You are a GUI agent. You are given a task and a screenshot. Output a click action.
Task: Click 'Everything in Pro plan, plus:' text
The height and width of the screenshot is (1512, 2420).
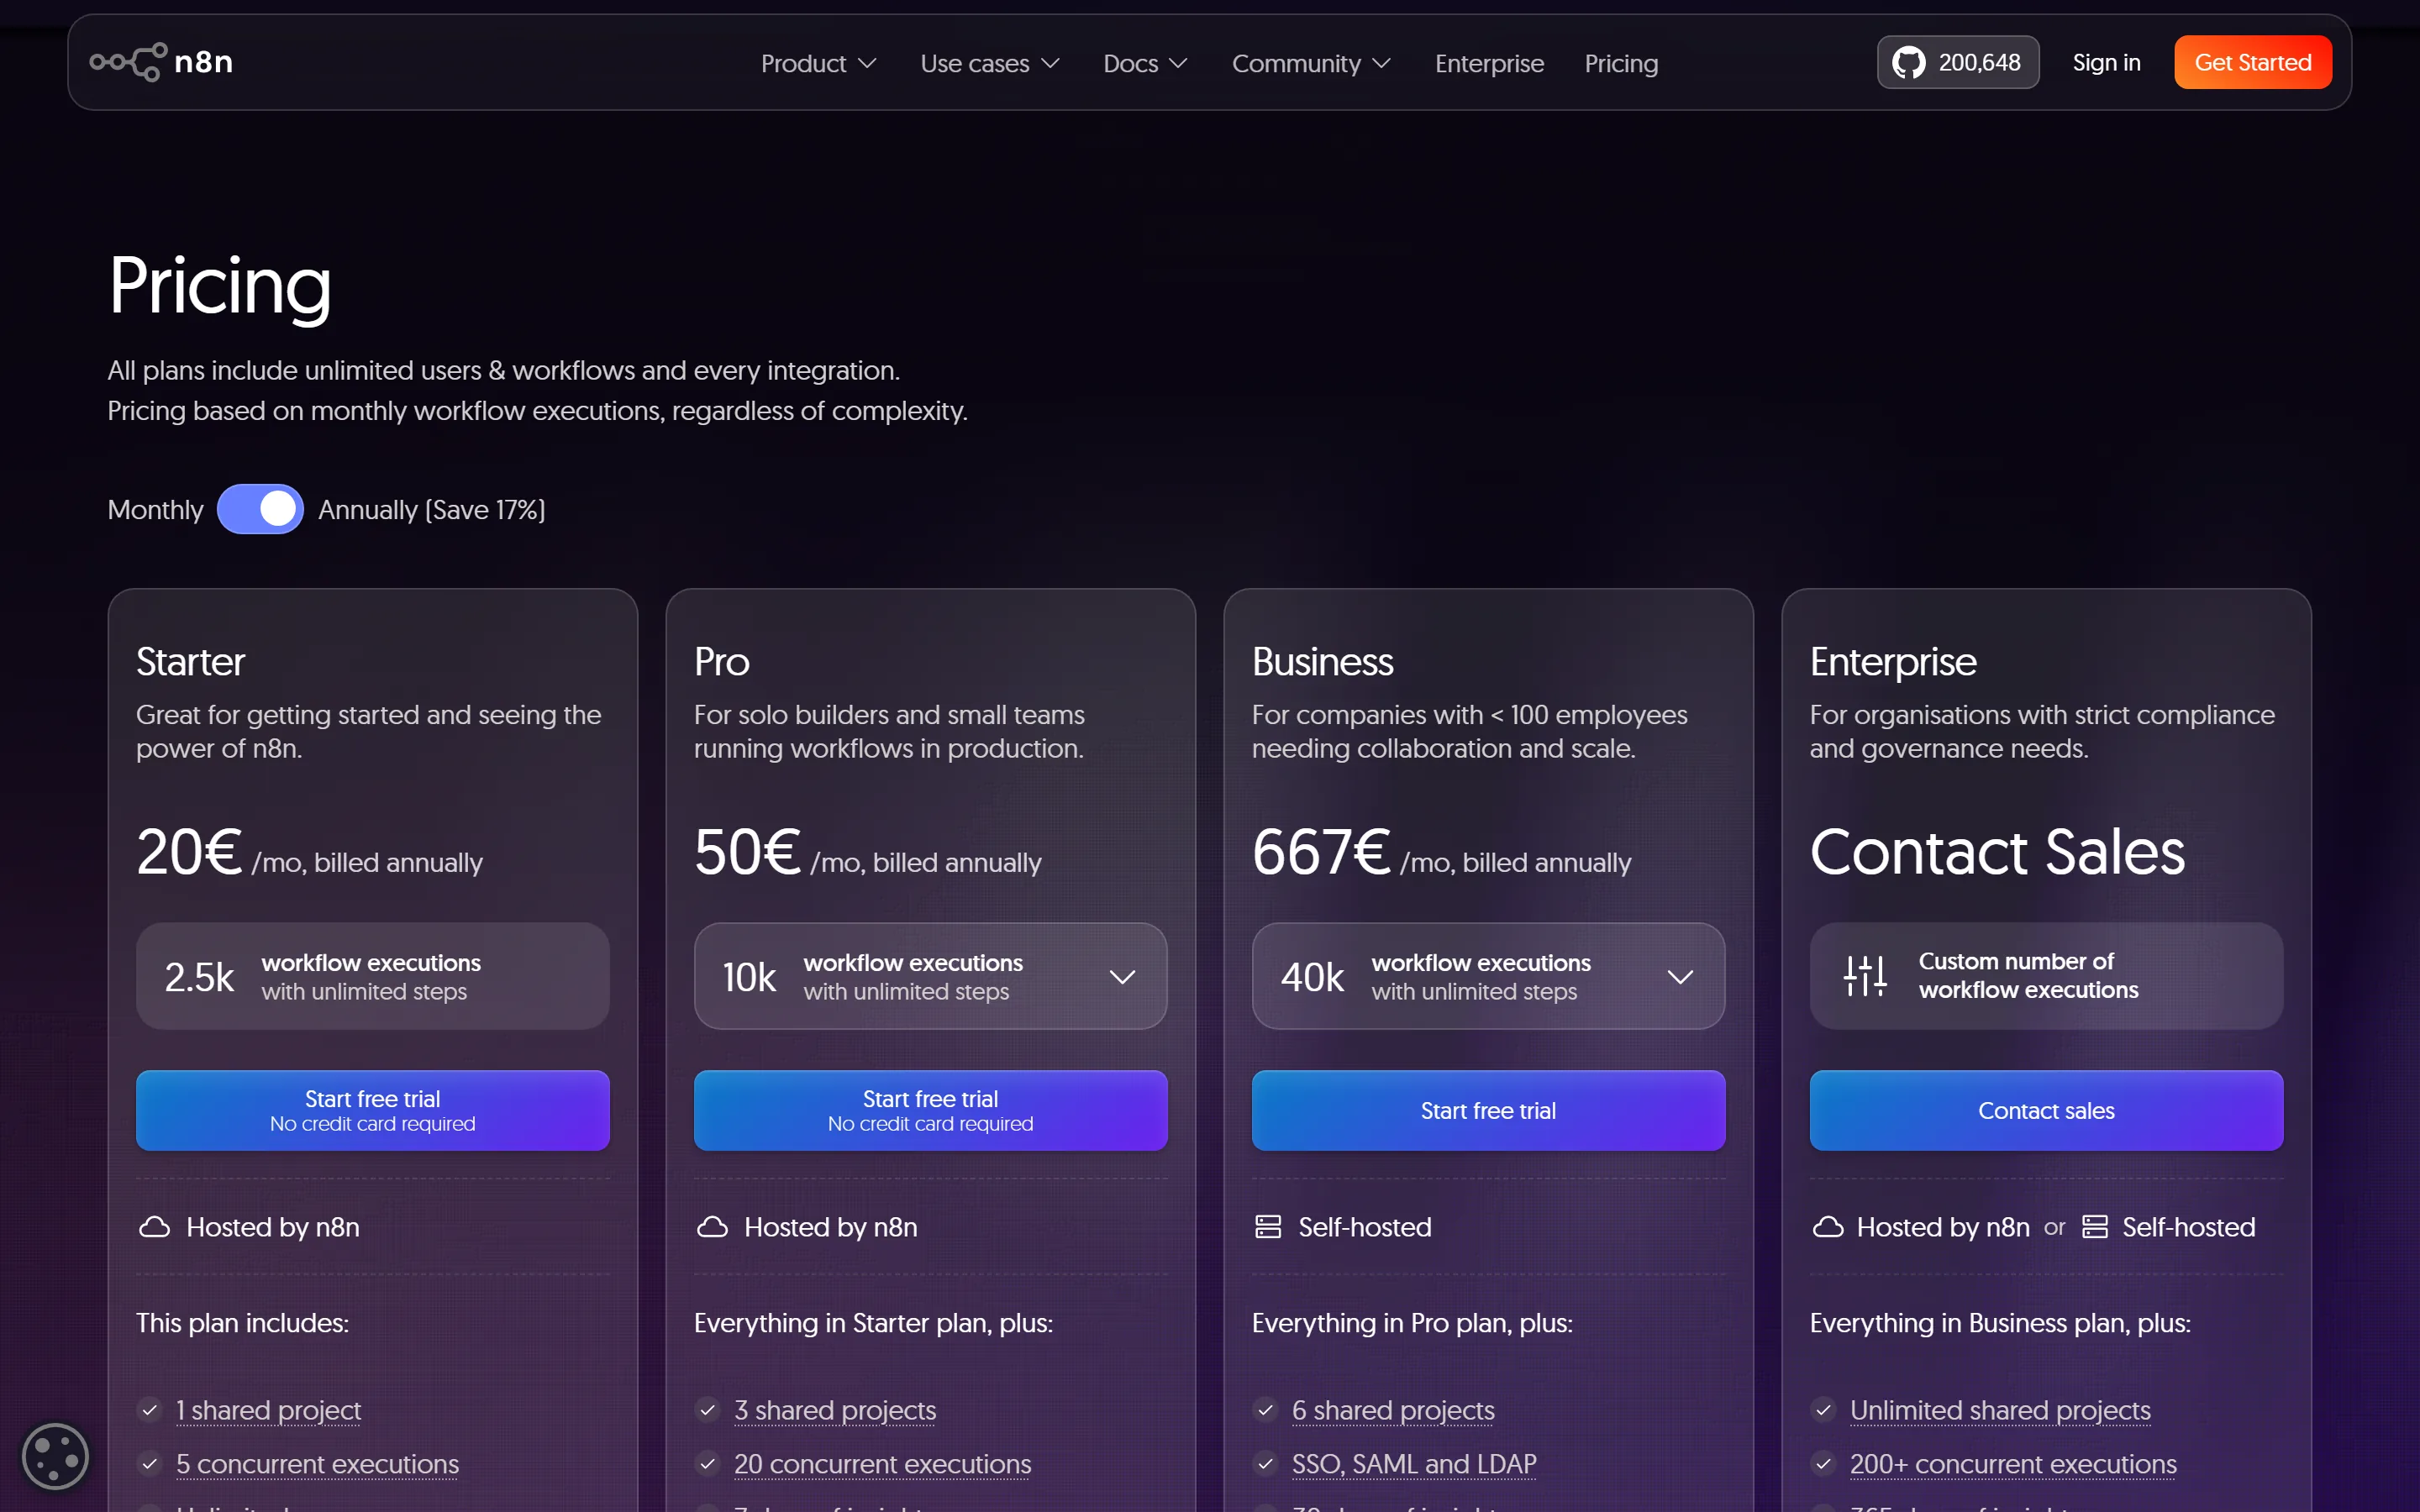(x=1412, y=1323)
